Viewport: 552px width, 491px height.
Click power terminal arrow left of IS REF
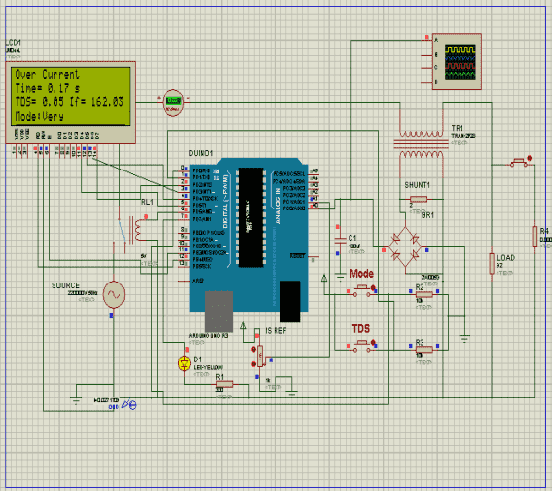[243, 325]
